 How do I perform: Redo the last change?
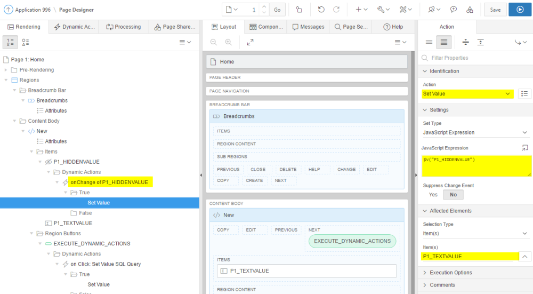pyautogui.click(x=336, y=10)
